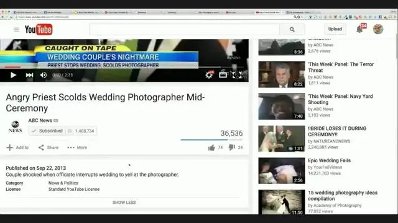Go to YouTube home via logo
Viewport: 398px width, 223px height.
point(39,30)
